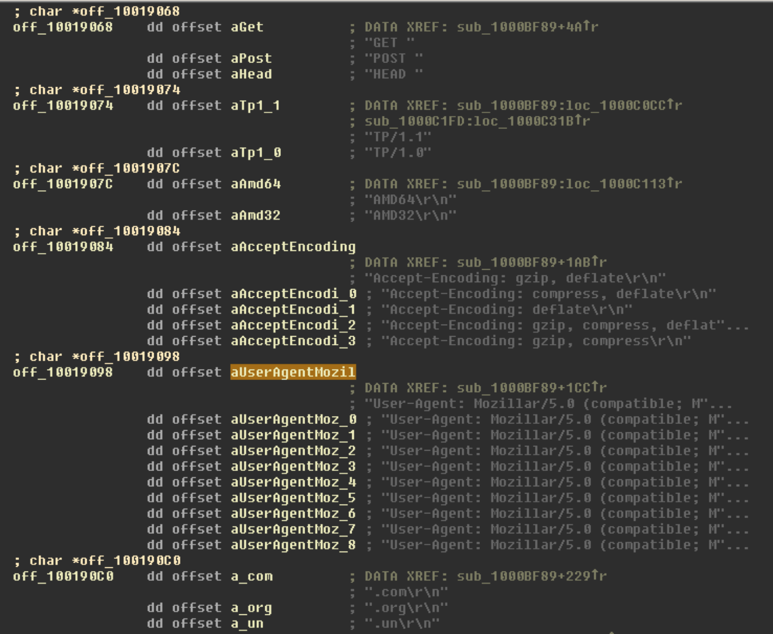The width and height of the screenshot is (773, 634).
Task: Click the a_un symbol reference
Action: click(x=247, y=623)
